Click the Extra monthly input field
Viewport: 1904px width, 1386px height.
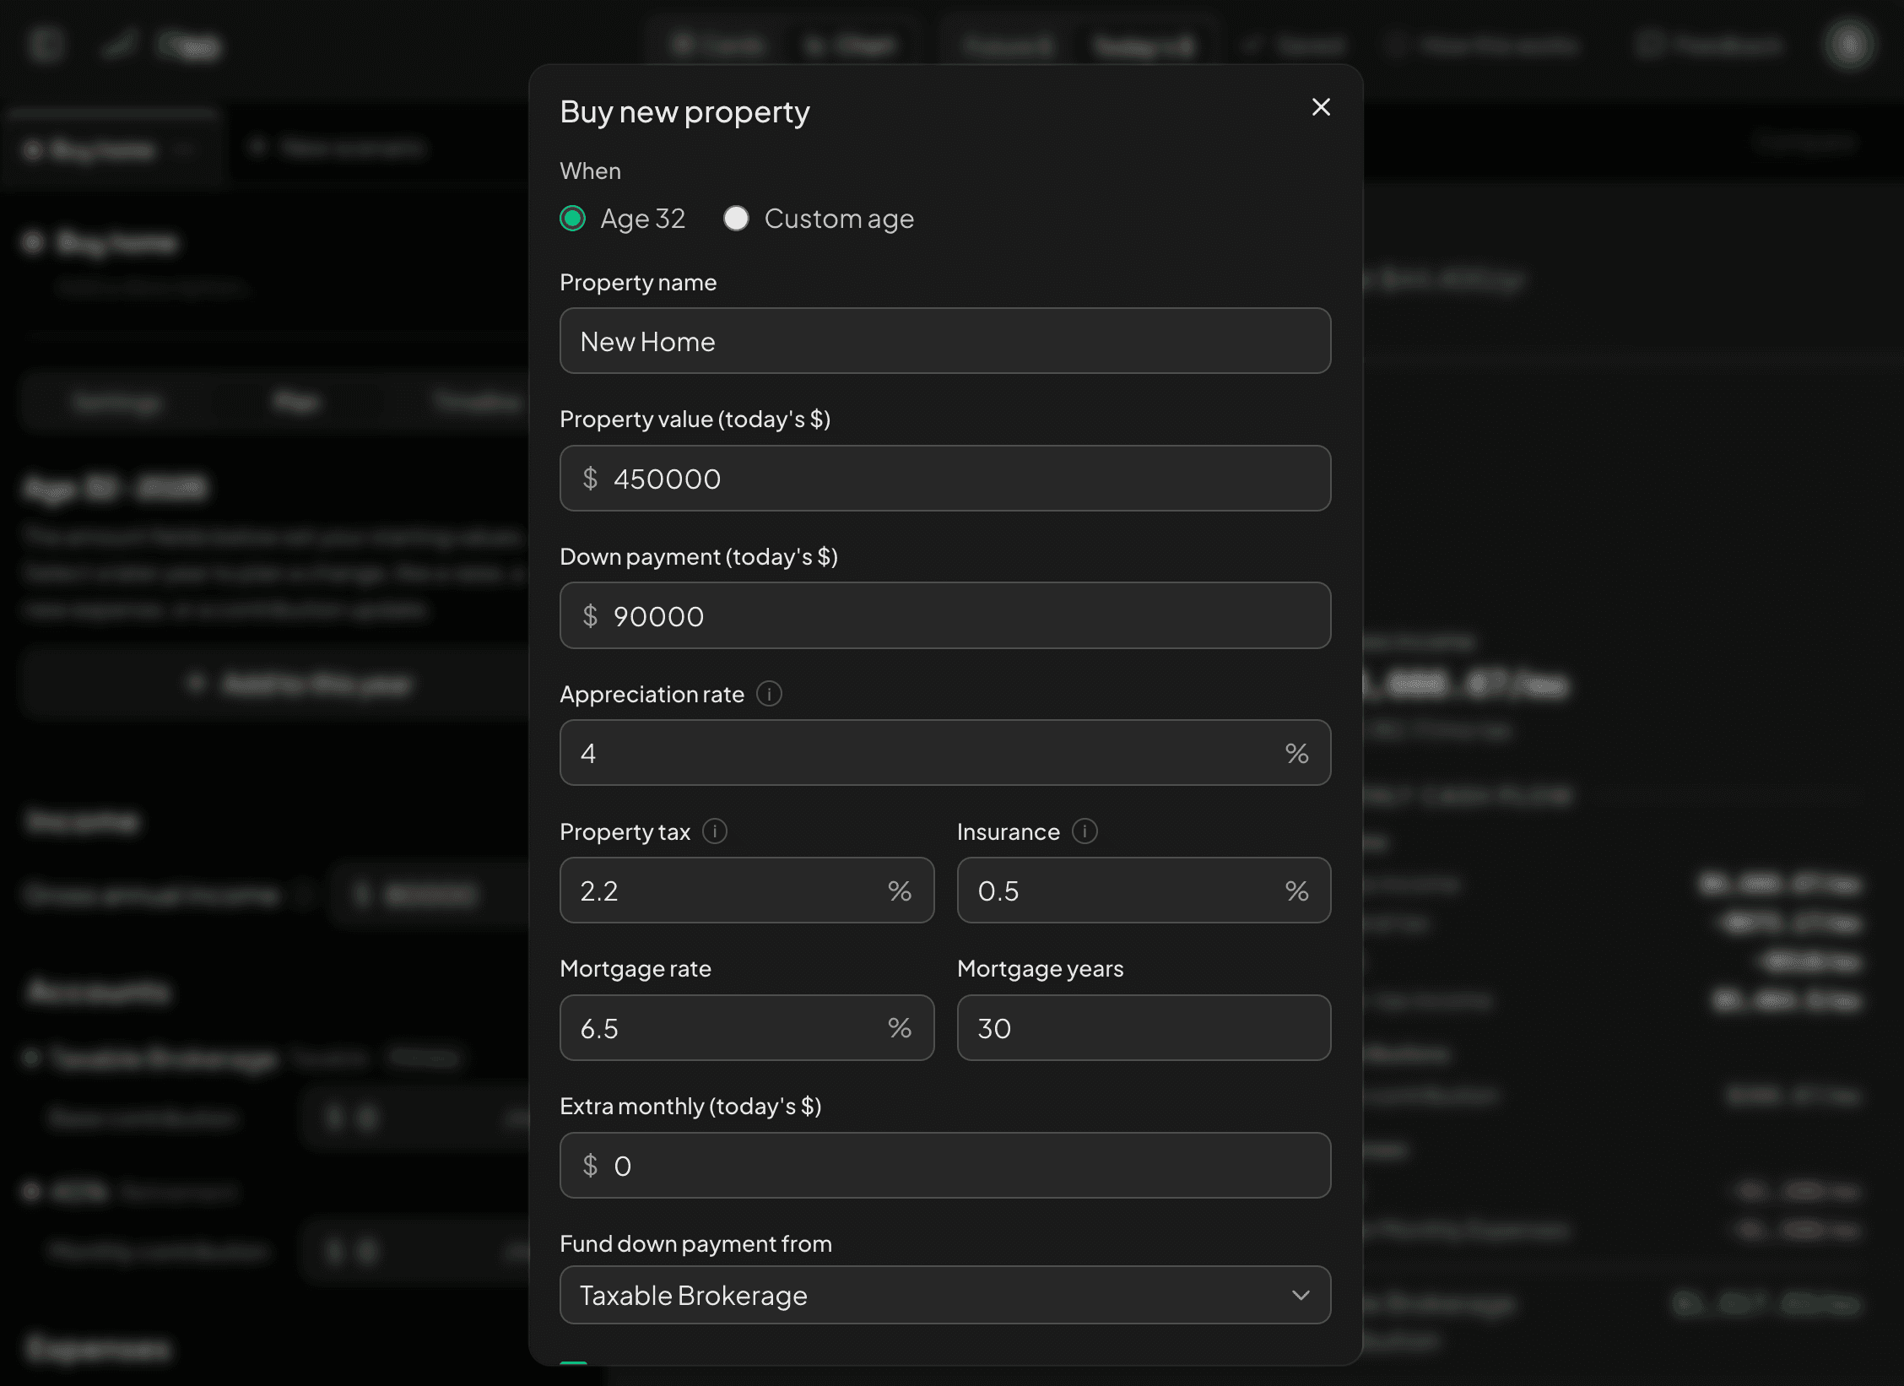pos(945,1166)
